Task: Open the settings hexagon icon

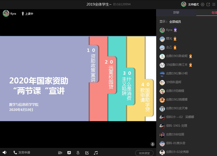Action: tap(203, 4)
